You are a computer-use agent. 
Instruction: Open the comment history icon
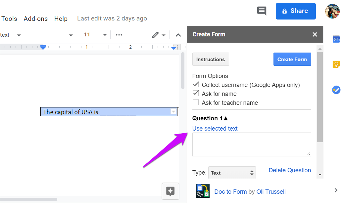pyautogui.click(x=262, y=11)
